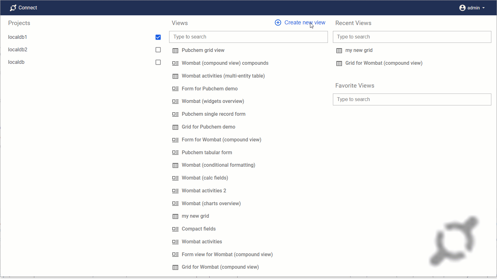Click grid icon beside Wombat (conditional formatting)
The height and width of the screenshot is (279, 497).
175,165
